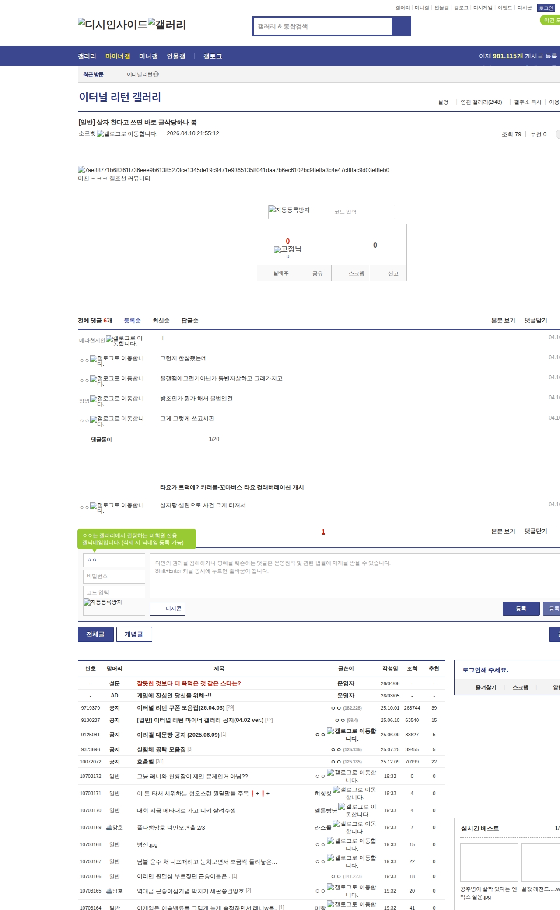Sort comments by 최신순

pos(161,321)
